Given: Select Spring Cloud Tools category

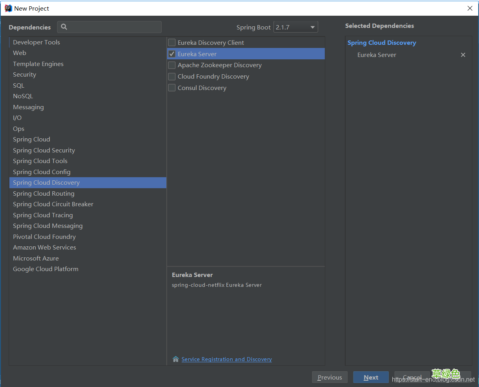Looking at the screenshot, I should click(88, 161).
